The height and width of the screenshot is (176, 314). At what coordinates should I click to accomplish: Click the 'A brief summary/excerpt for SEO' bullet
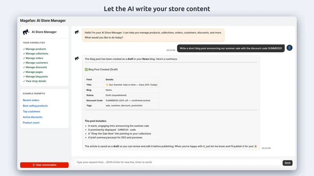pyautogui.click(x=115, y=138)
